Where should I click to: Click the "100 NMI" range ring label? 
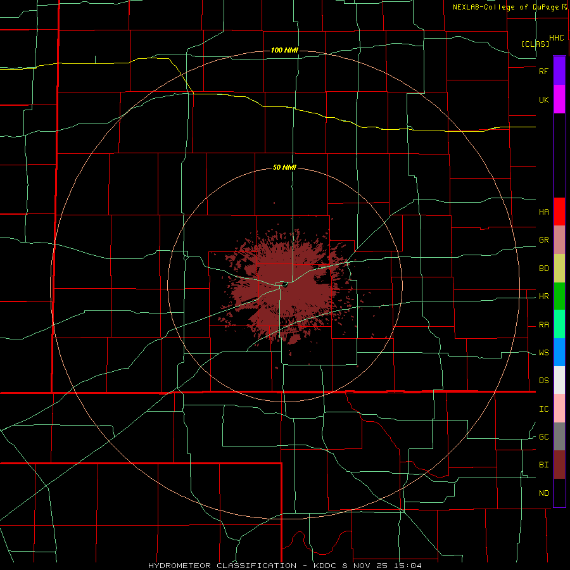pos(284,50)
